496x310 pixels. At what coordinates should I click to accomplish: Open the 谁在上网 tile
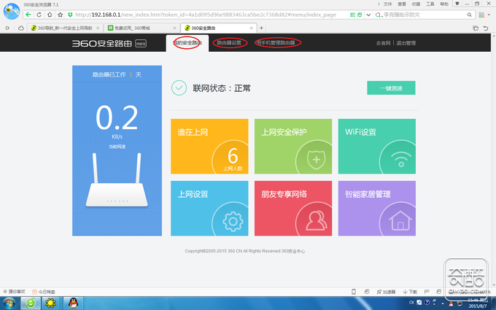click(209, 146)
